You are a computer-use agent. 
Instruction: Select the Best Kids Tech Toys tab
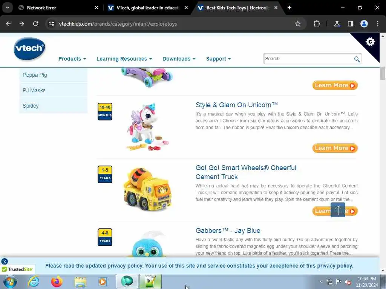click(x=237, y=8)
